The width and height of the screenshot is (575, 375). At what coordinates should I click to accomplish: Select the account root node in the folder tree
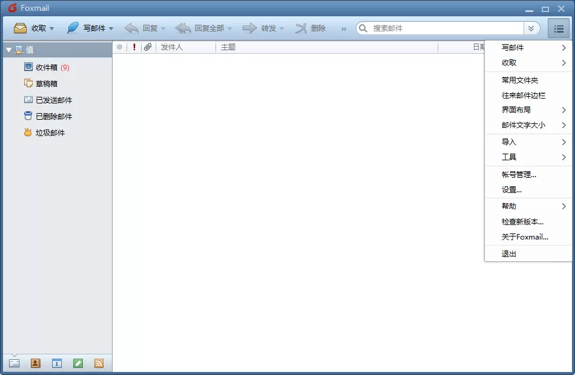57,50
